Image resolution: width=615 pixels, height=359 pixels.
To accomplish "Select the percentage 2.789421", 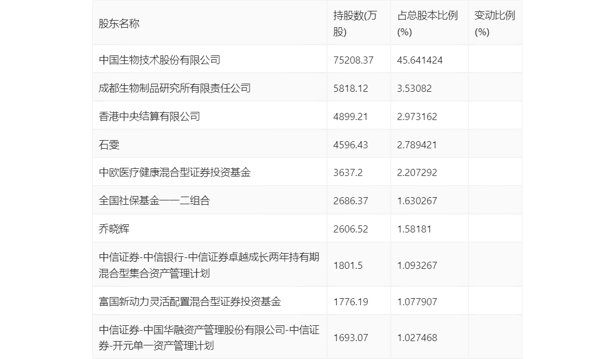I will point(417,145).
